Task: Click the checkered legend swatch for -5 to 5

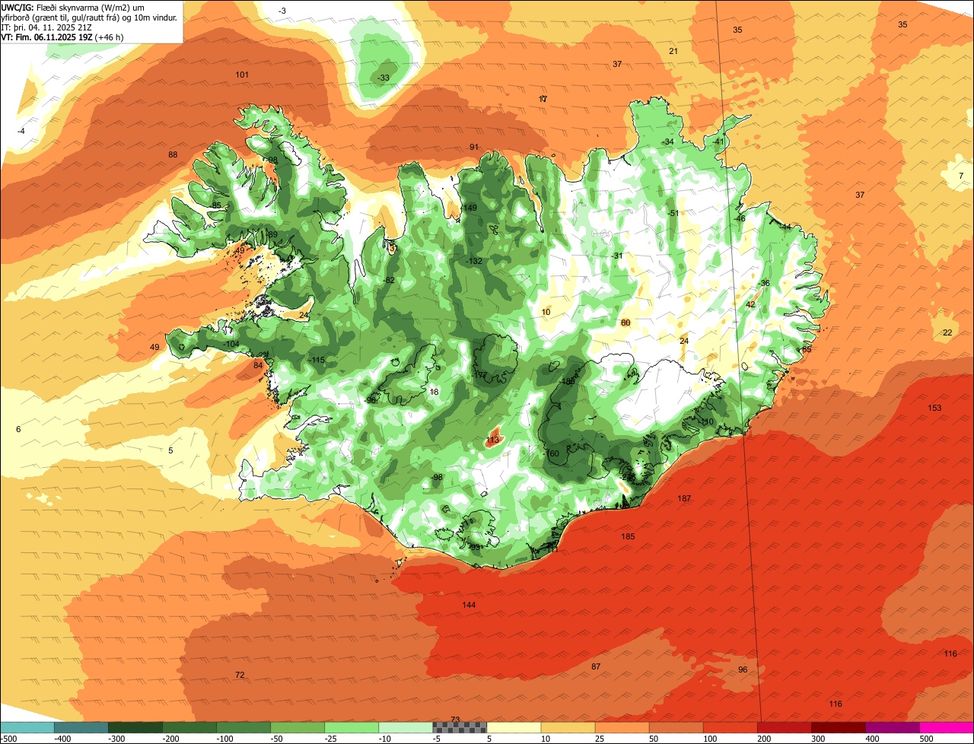Action: click(x=460, y=727)
